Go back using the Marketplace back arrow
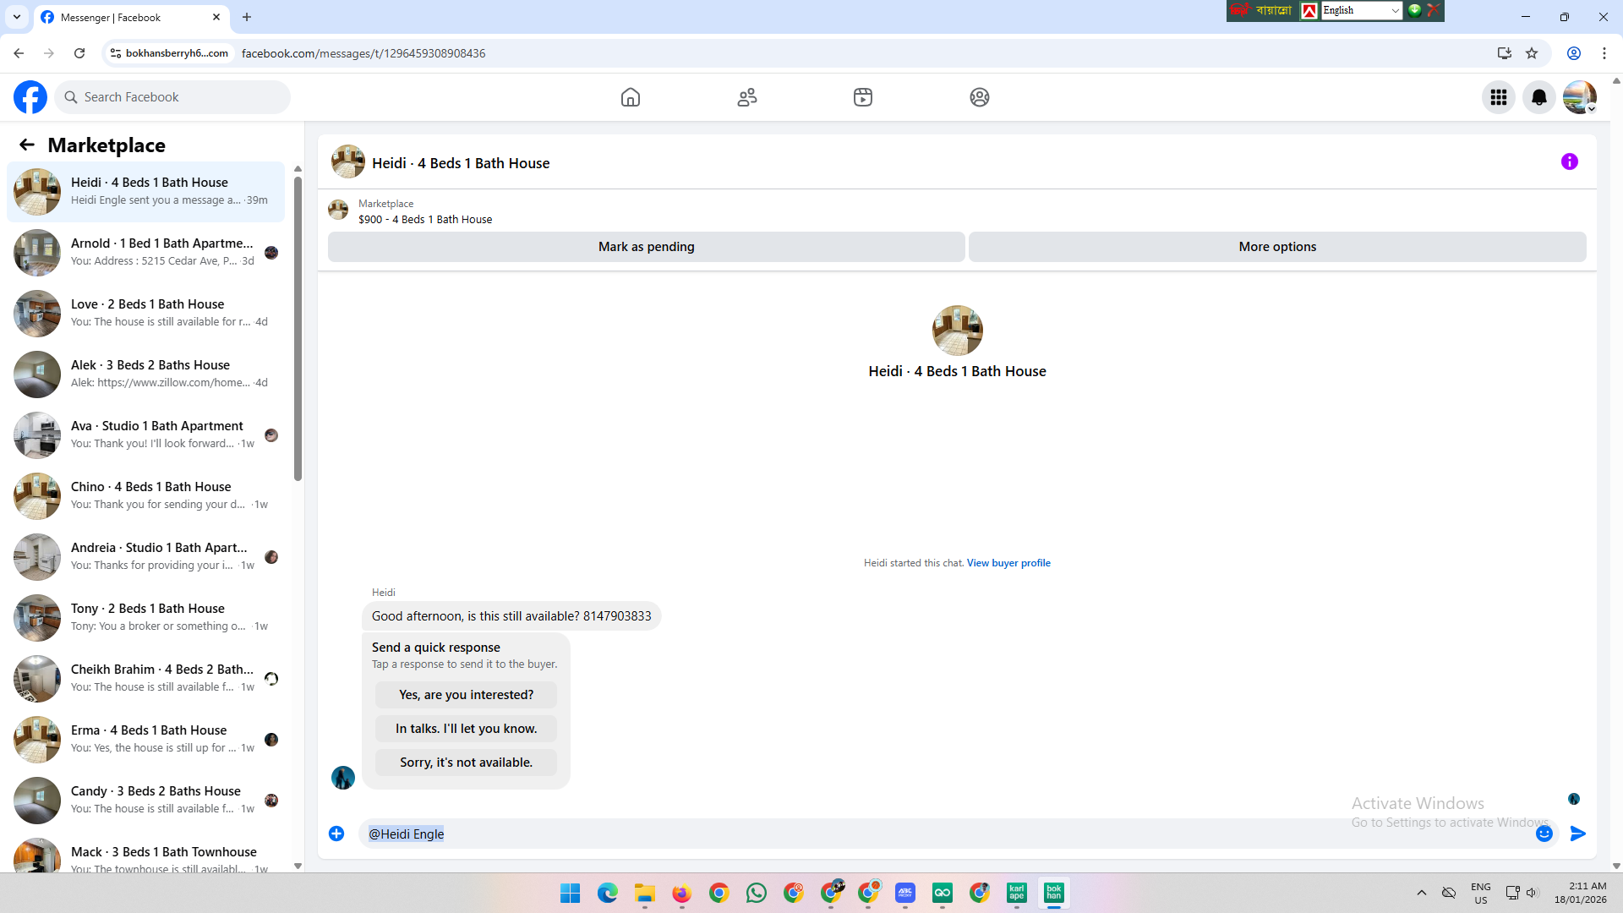The width and height of the screenshot is (1623, 913). pos(27,145)
